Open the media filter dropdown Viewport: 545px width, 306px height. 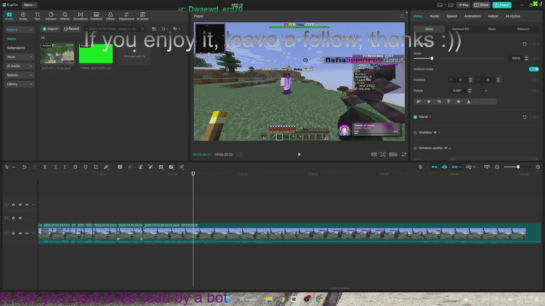coord(176,29)
